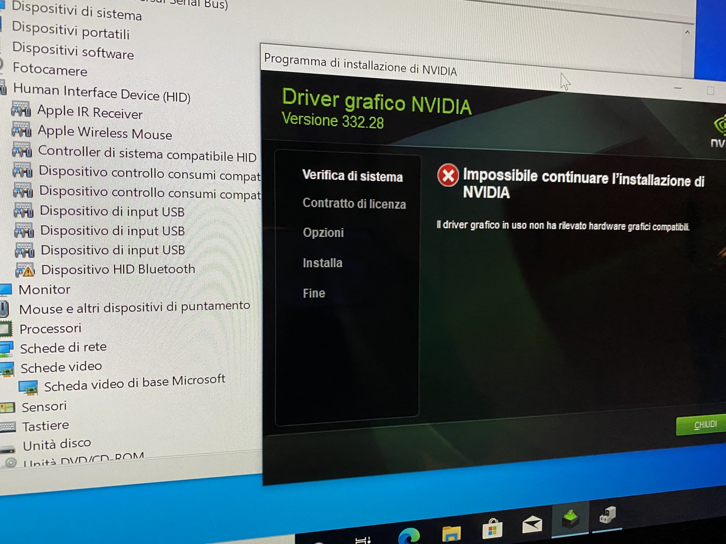Click the red error icon in the installer
Image resolution: width=726 pixels, height=544 pixels.
click(x=448, y=176)
